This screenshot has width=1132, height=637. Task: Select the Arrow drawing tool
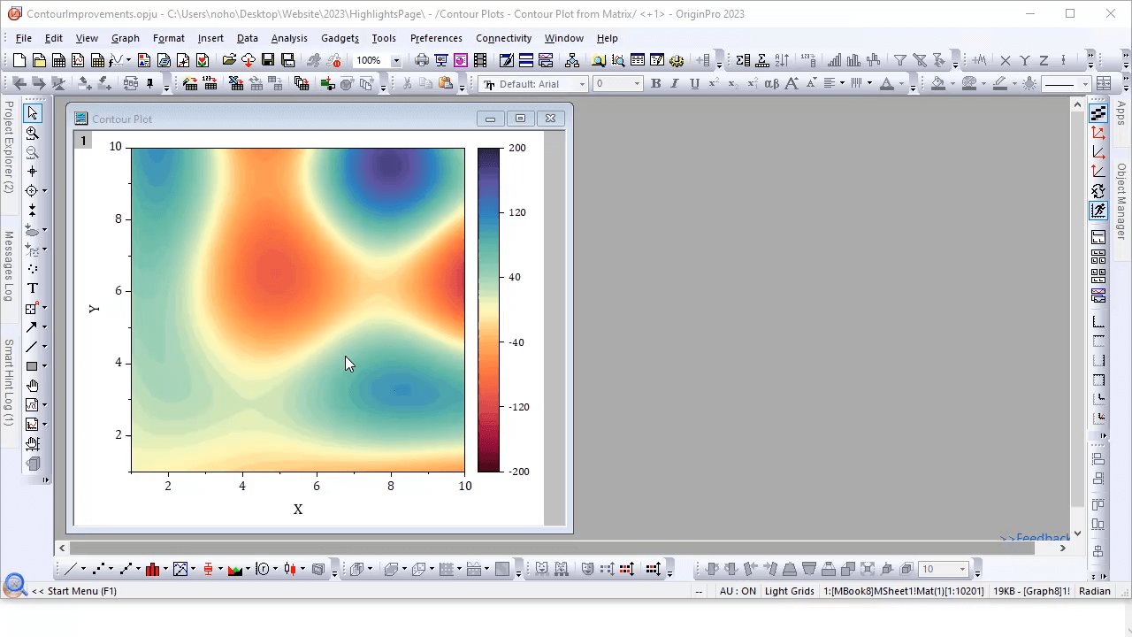tap(33, 327)
